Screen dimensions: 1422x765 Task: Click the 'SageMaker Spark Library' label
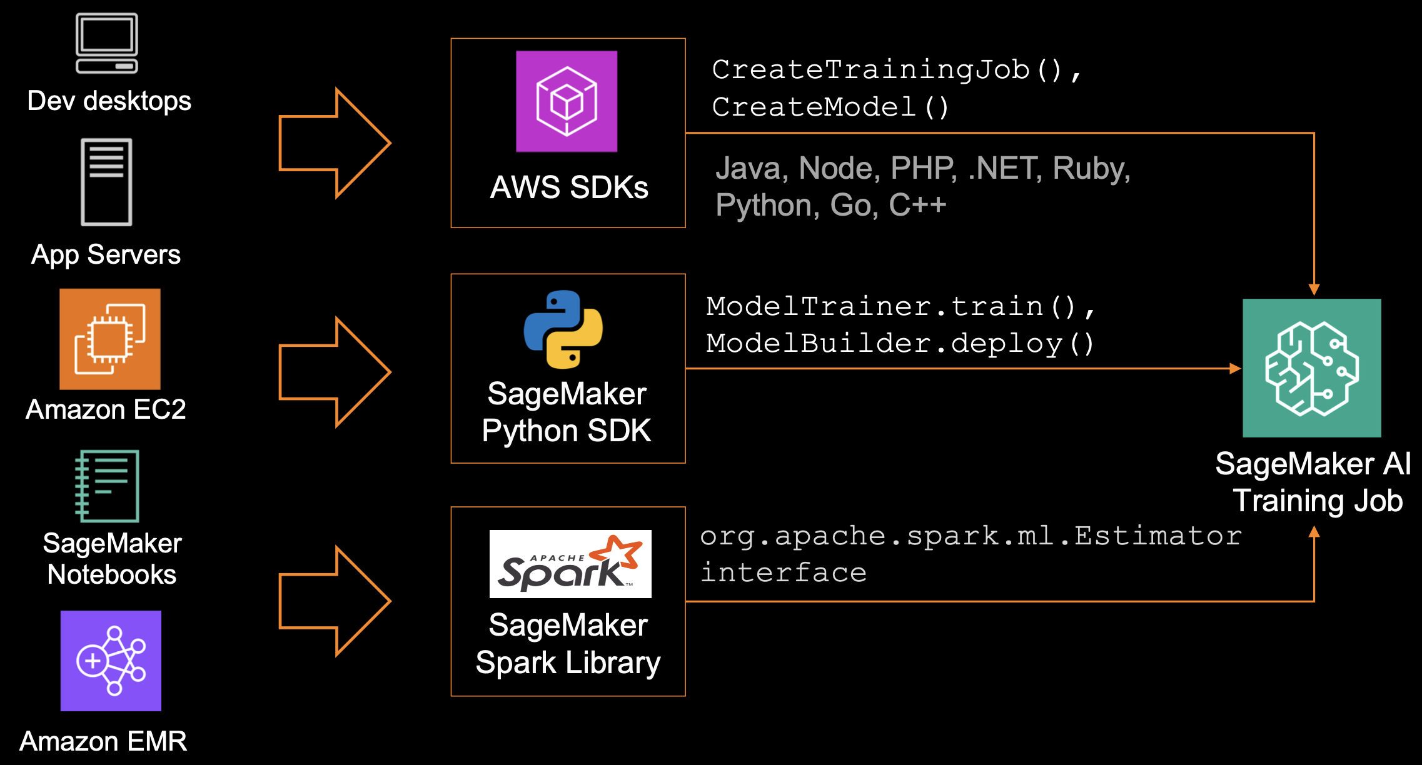(568, 644)
